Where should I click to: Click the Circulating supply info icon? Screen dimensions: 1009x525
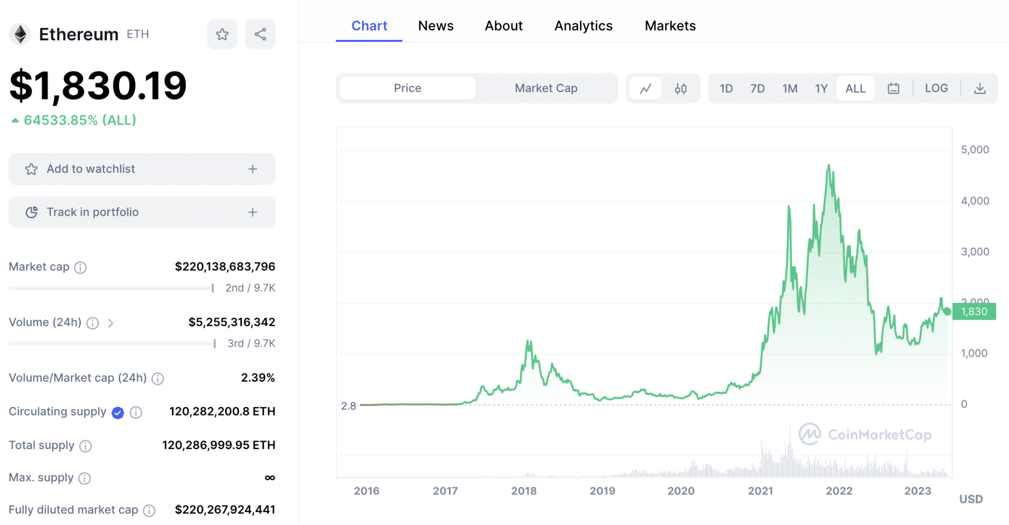click(136, 412)
